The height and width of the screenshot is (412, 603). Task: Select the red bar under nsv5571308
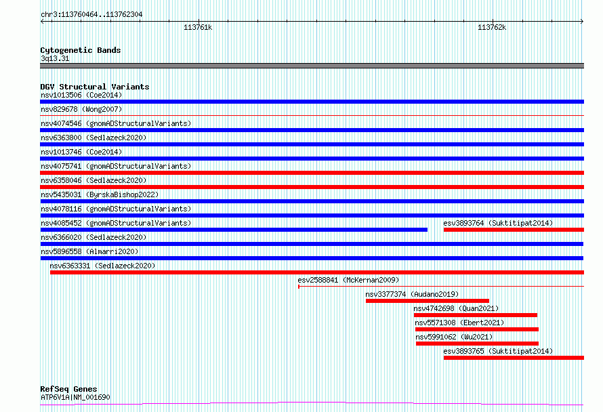[477, 329]
